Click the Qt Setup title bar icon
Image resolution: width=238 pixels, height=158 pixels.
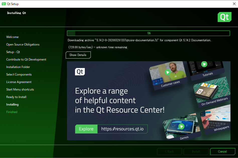4,4
